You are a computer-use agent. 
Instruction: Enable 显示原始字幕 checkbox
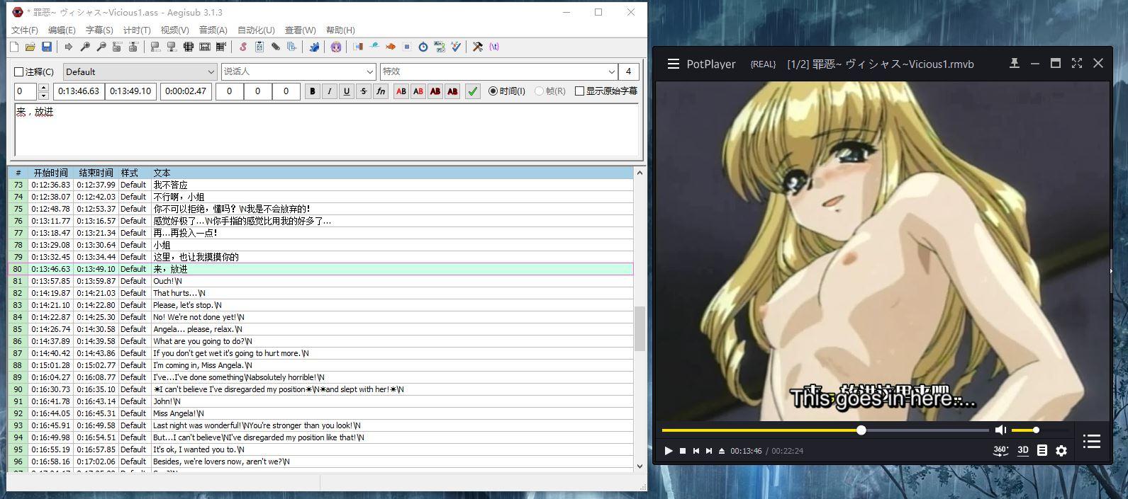579,91
